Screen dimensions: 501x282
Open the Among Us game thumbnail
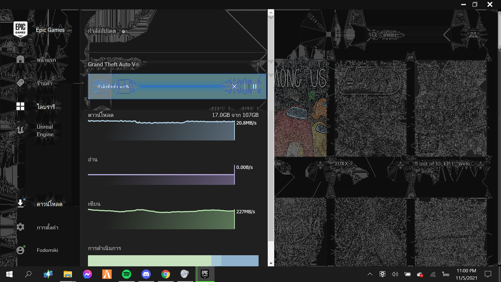coord(300,108)
